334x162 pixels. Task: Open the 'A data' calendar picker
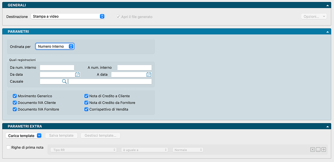149,74
